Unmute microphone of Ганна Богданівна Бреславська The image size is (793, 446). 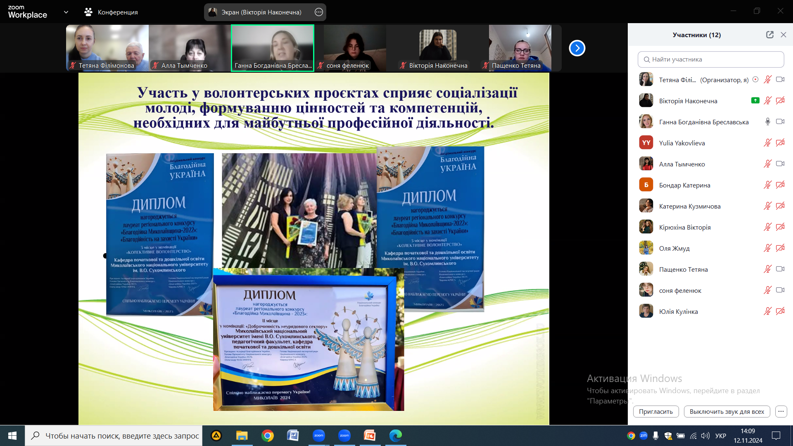coord(767,122)
